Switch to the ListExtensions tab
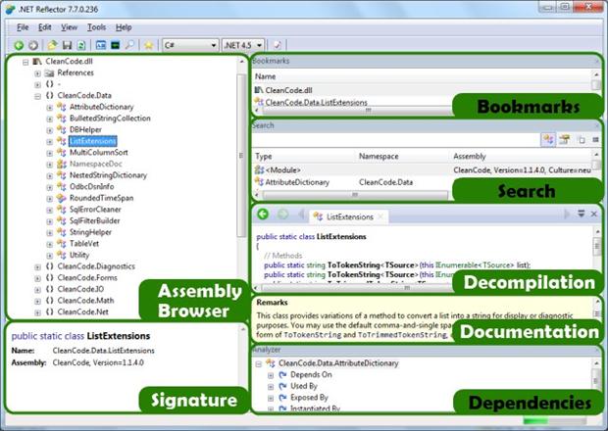Screen dimensions: 608x431 click(x=349, y=216)
